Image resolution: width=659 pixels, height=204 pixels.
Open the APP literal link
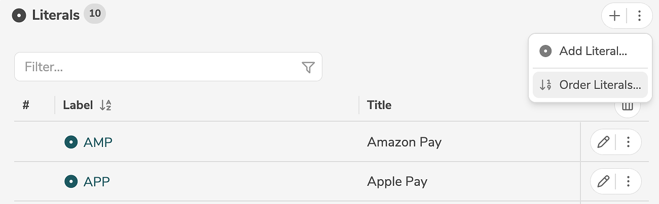pos(97,181)
